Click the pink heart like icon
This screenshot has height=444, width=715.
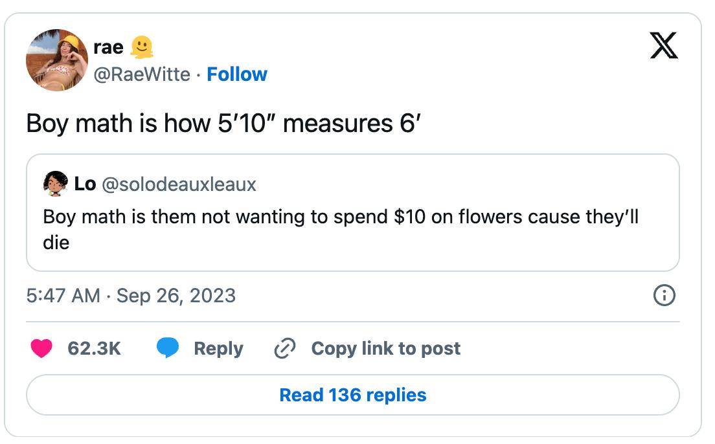42,348
